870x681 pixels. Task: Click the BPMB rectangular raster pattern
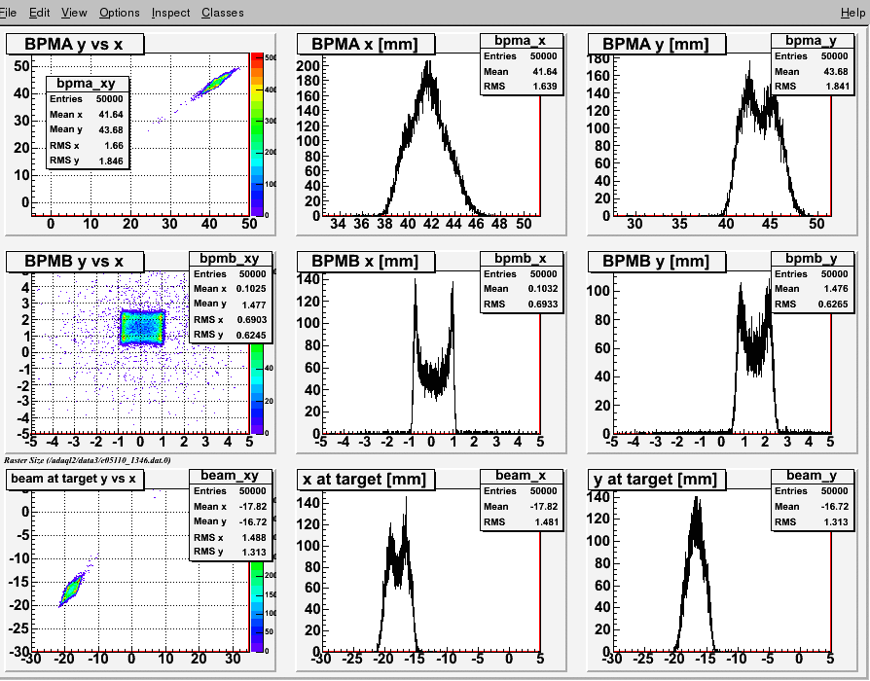143,328
